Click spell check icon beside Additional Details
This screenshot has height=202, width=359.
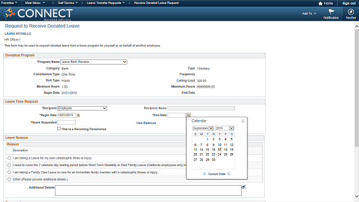(x=243, y=187)
